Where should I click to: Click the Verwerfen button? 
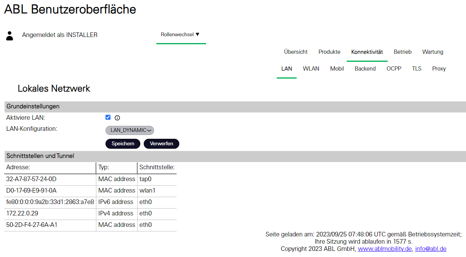click(x=161, y=144)
